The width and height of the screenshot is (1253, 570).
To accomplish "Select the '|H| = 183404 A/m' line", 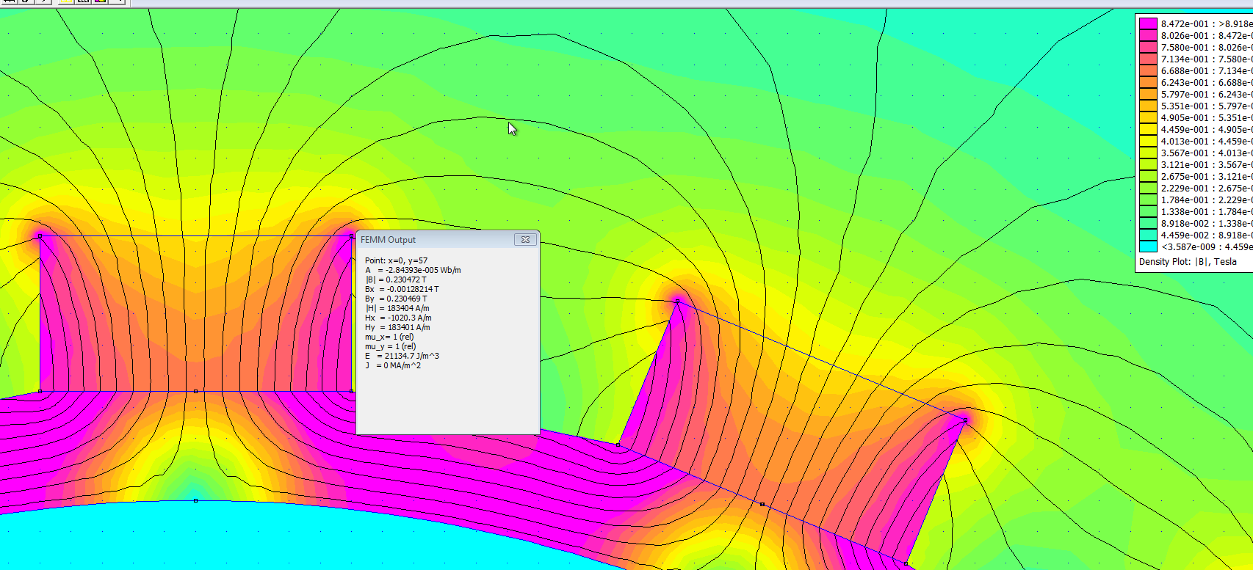I will pos(397,308).
